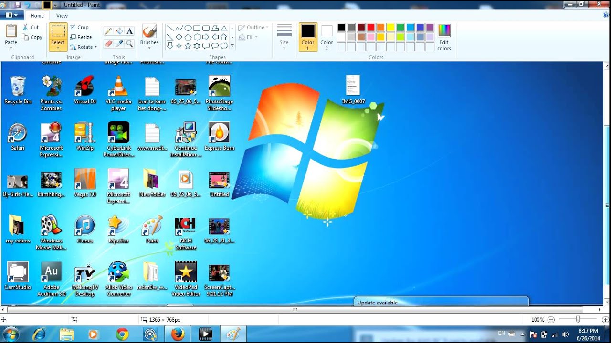
Task: Choose the Right triangle shape
Action: click(169, 37)
